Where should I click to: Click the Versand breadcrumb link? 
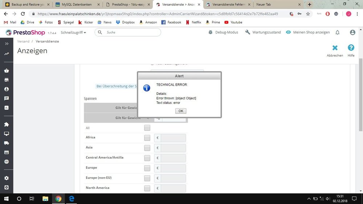pos(23,41)
